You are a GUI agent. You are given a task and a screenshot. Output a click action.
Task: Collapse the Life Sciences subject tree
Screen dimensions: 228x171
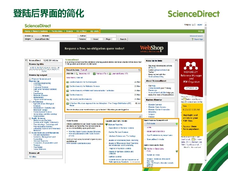coord(30,102)
